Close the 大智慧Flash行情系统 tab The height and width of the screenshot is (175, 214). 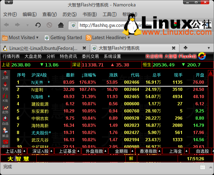[174, 48]
